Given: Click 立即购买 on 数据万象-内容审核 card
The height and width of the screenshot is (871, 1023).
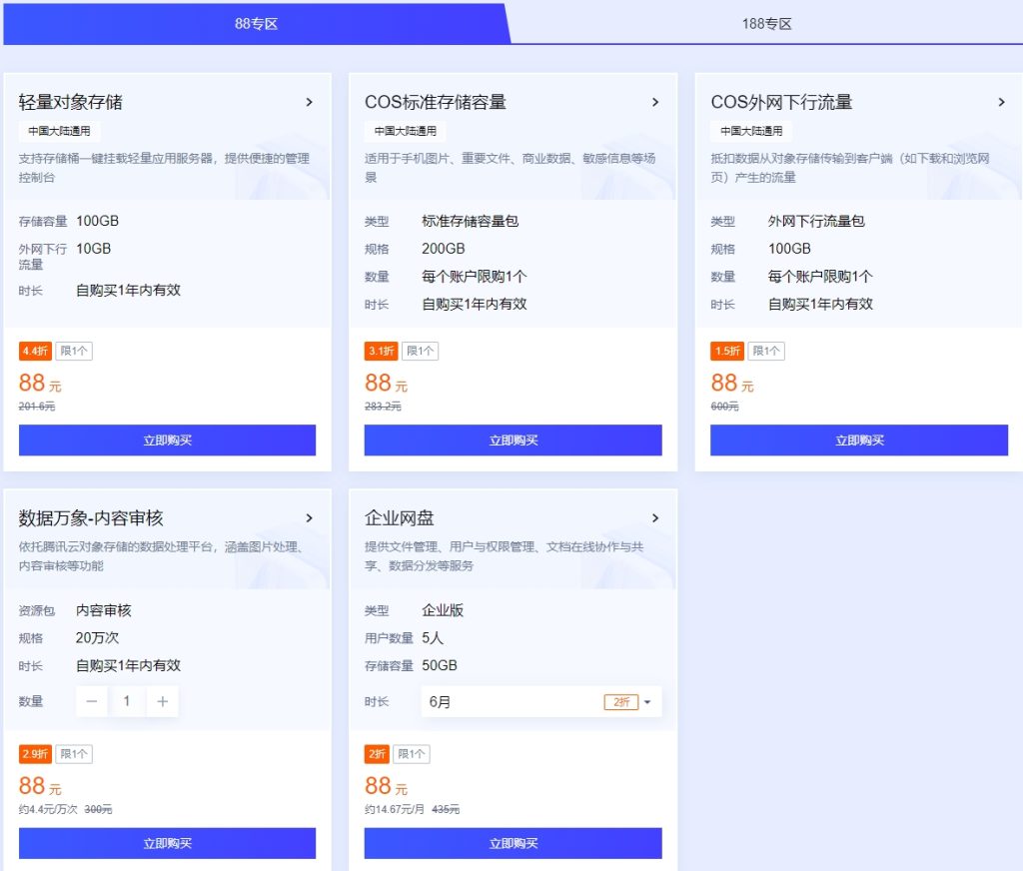Looking at the screenshot, I should pyautogui.click(x=168, y=843).
